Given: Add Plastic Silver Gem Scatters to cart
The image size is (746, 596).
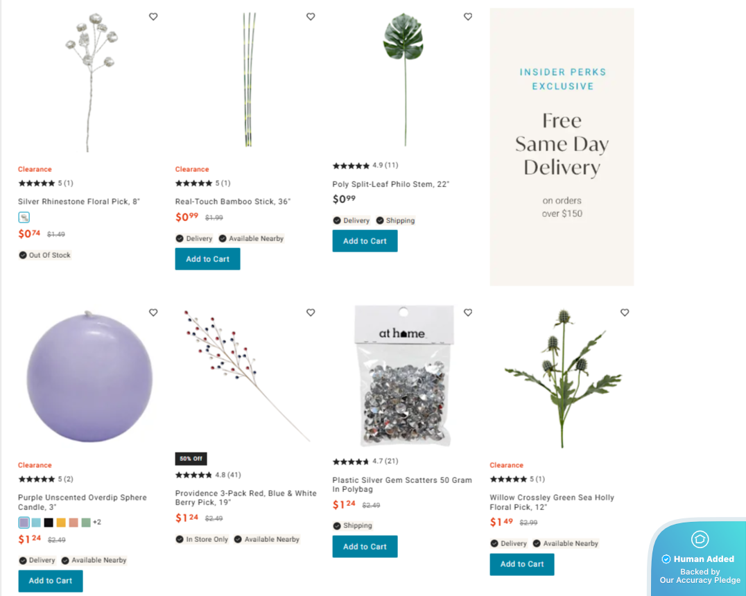Looking at the screenshot, I should tap(365, 546).
